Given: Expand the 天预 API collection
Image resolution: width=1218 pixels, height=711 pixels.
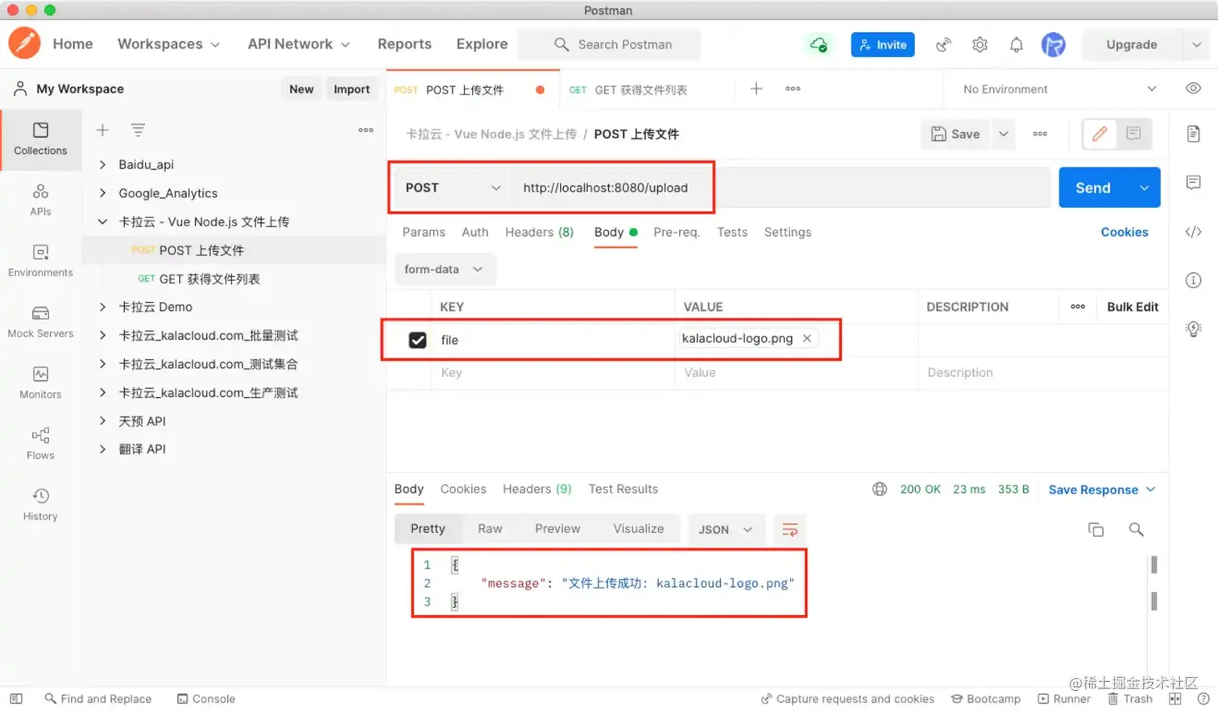Looking at the screenshot, I should [102, 421].
